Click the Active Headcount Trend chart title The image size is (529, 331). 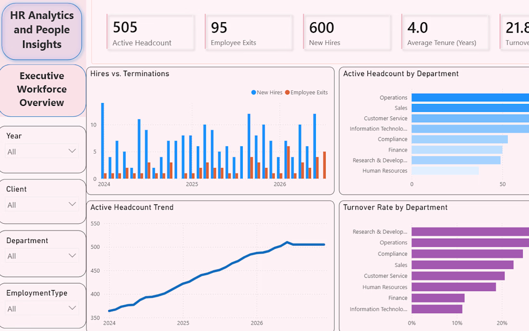tap(132, 207)
